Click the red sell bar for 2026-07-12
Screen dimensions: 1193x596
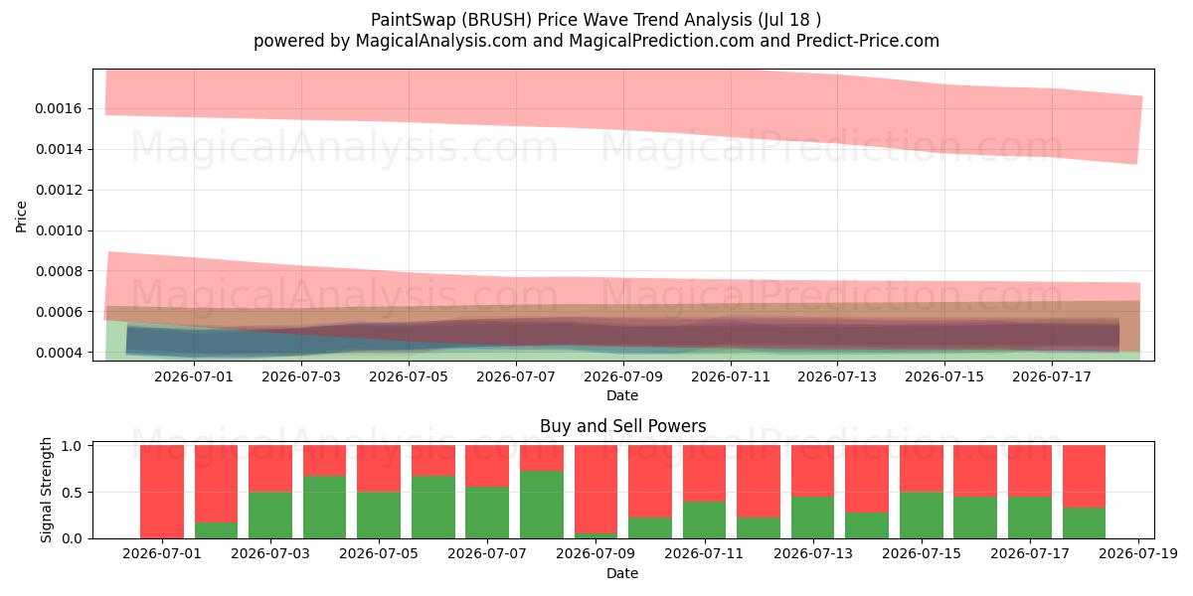click(x=759, y=482)
